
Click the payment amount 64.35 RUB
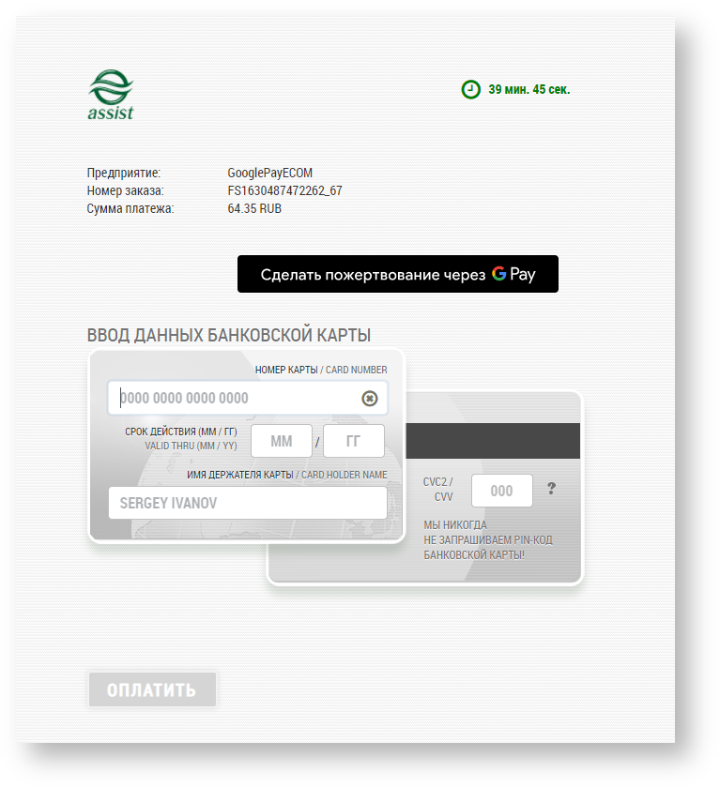pos(254,208)
